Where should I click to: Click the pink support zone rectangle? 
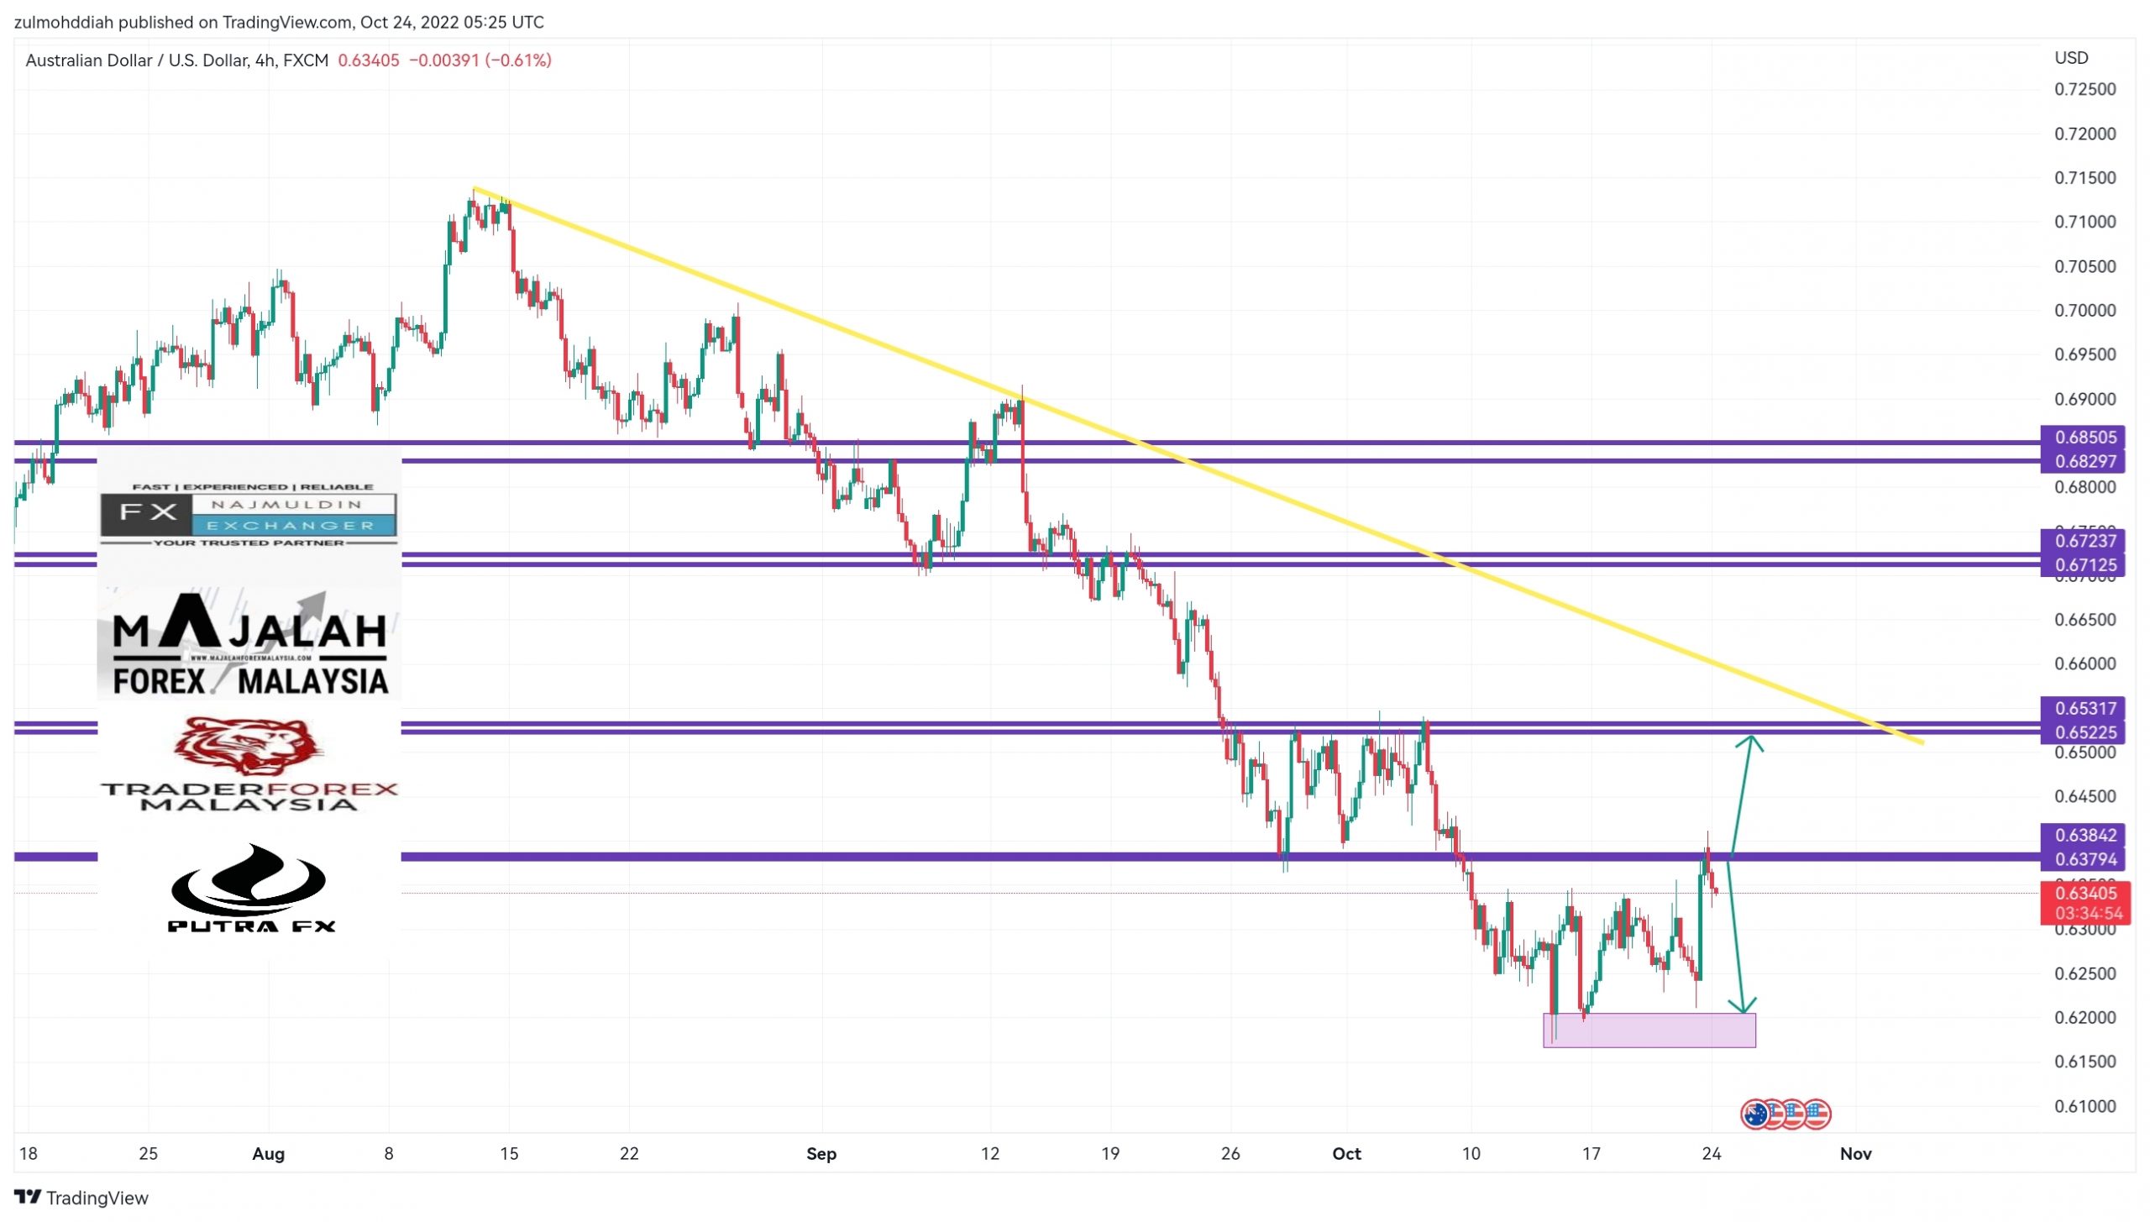coord(1649,1031)
